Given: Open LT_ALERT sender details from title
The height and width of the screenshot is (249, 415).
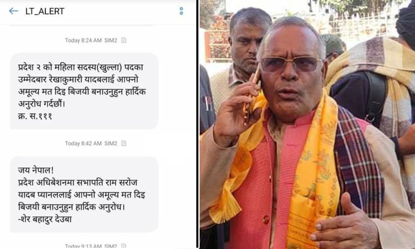Looking at the screenshot, I should pos(45,11).
